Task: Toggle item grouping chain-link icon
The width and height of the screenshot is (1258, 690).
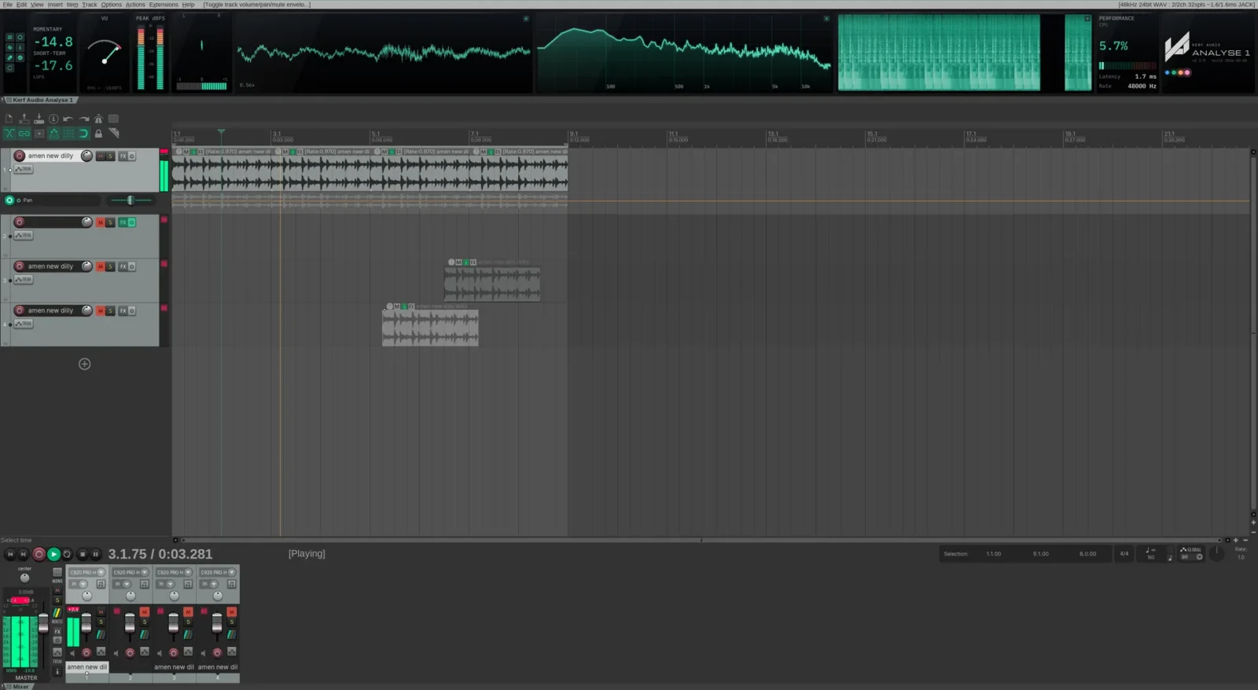Action: click(24, 134)
